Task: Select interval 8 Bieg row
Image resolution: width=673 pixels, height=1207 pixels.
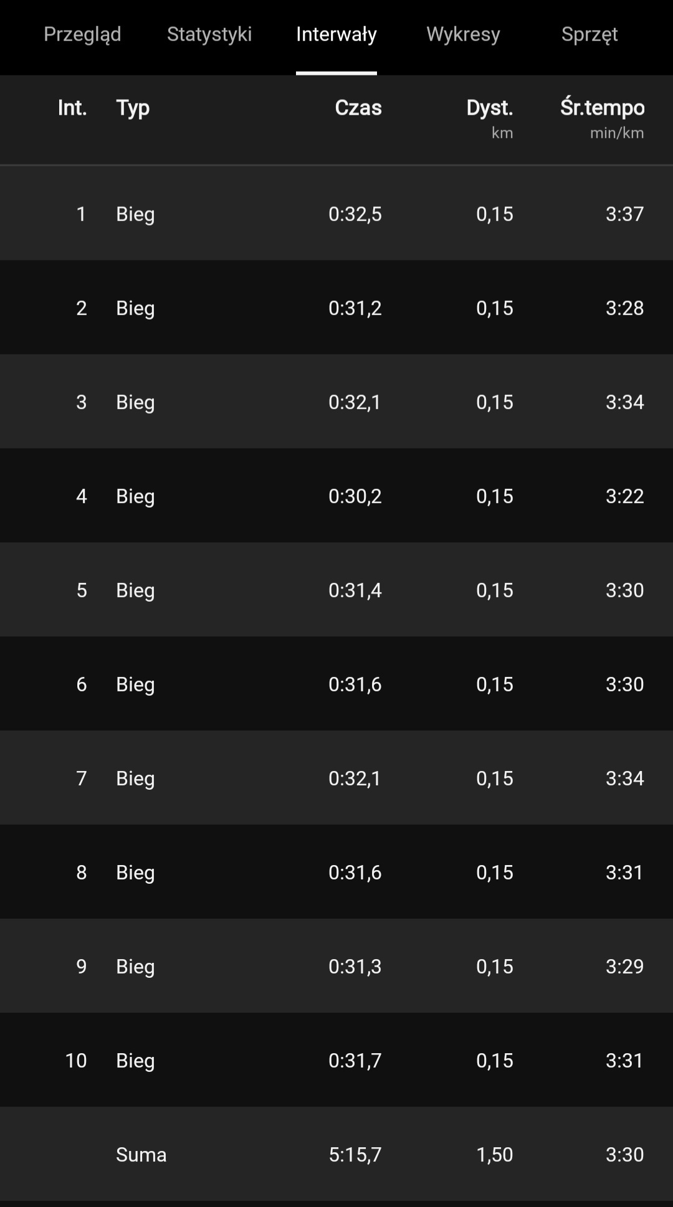Action: 336,872
